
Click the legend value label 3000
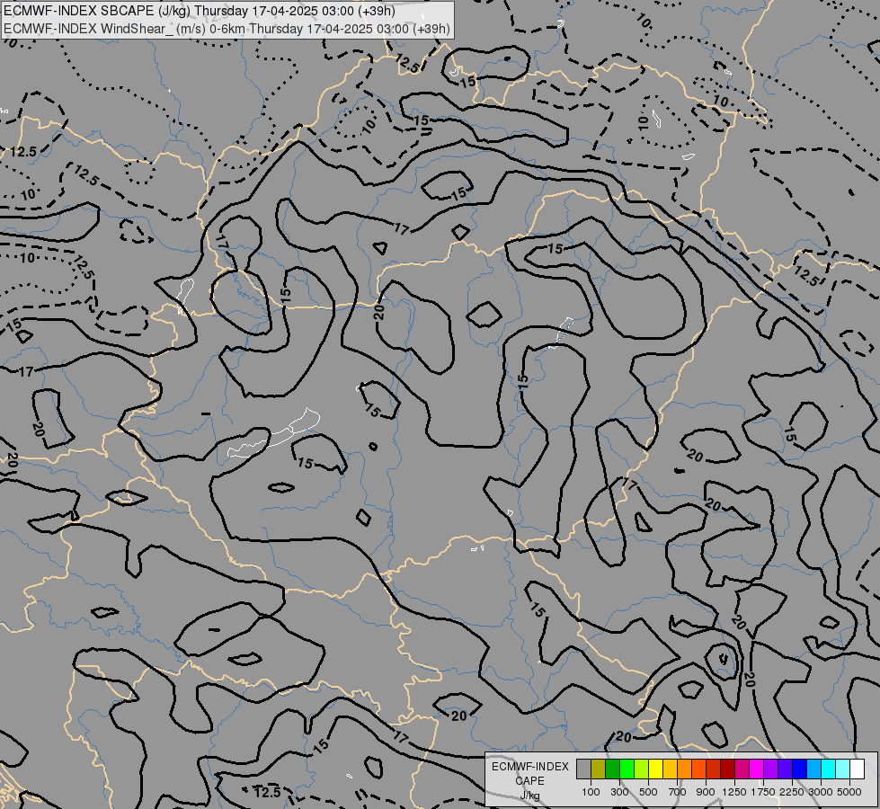821,792
